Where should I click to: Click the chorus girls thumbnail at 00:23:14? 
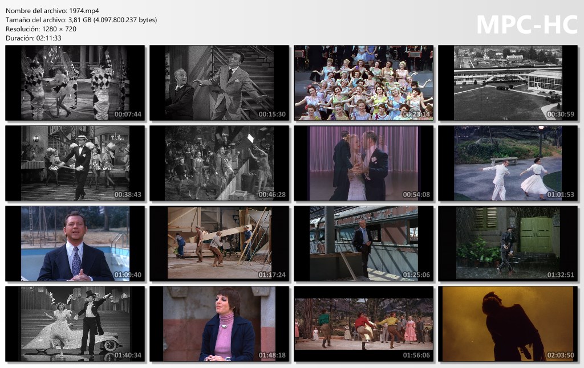(363, 83)
